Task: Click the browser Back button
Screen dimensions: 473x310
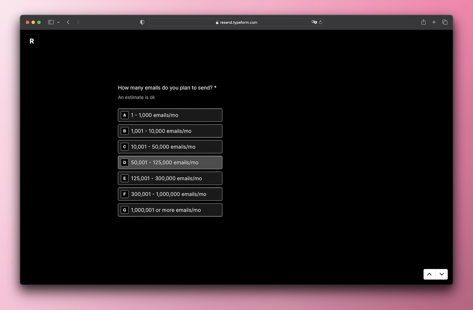Action: click(x=68, y=22)
